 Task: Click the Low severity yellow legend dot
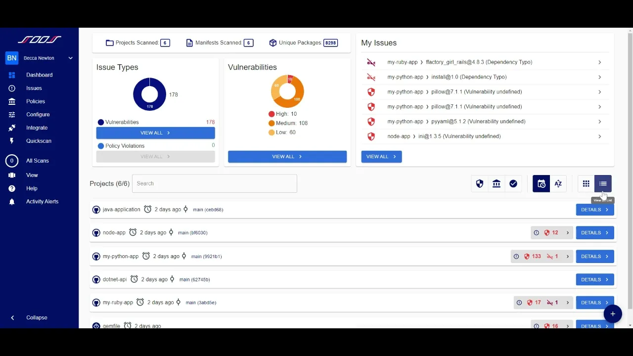pyautogui.click(x=271, y=133)
